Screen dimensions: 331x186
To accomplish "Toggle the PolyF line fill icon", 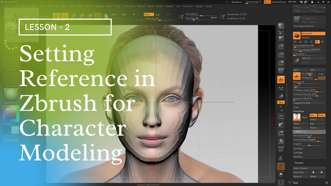I will [x=281, y=149].
